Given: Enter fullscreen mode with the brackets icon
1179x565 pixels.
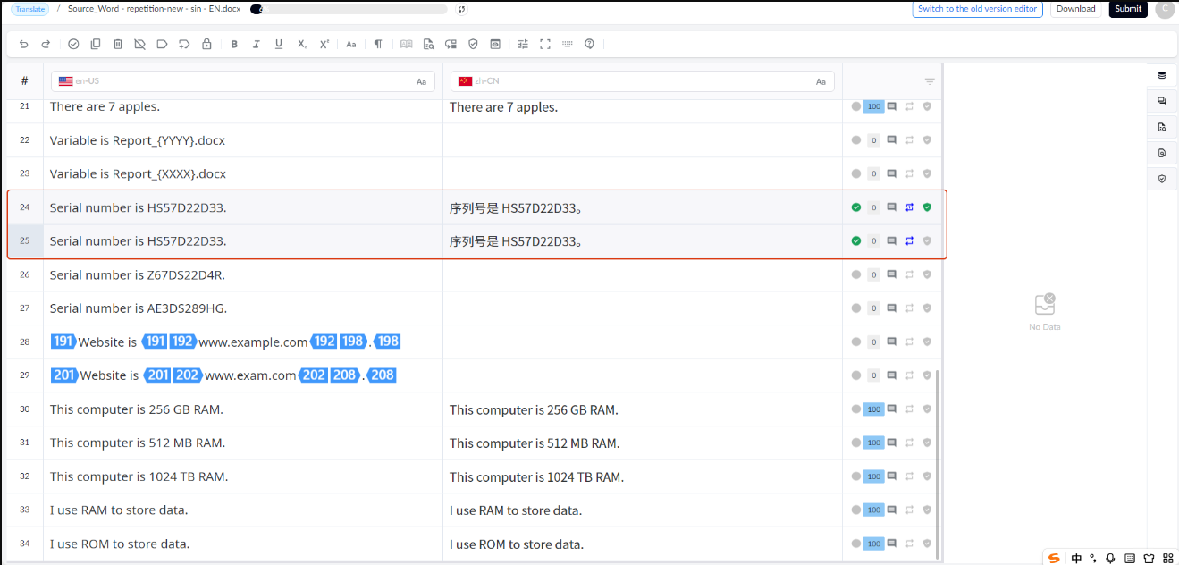Looking at the screenshot, I should (x=545, y=44).
